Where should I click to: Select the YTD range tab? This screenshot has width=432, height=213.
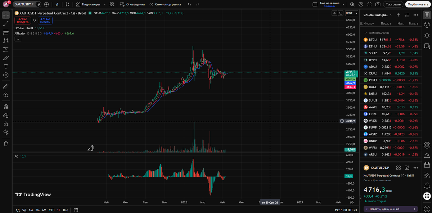click(x=51, y=210)
